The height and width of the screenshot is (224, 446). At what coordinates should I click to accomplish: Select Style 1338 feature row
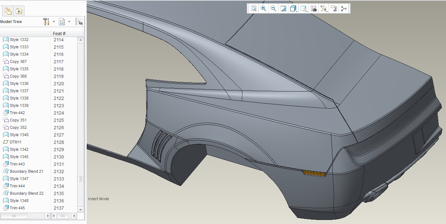coord(15,98)
